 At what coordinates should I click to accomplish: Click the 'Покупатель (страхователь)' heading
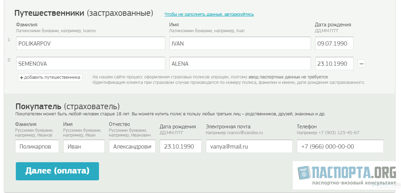coord(67,106)
